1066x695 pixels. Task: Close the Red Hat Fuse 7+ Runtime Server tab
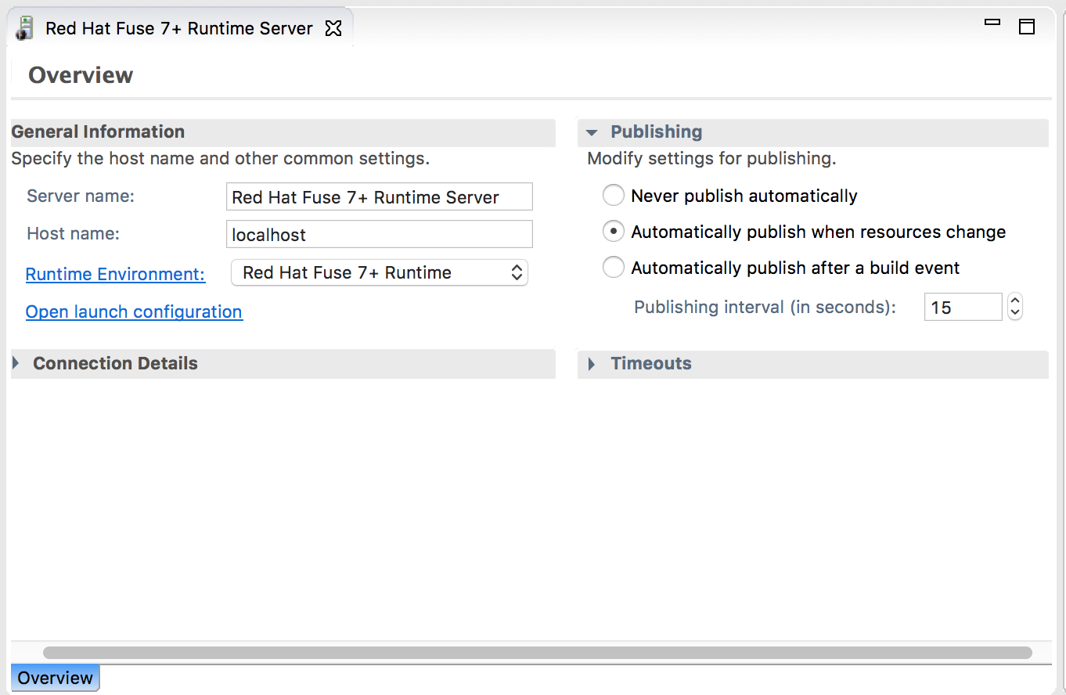(x=333, y=29)
